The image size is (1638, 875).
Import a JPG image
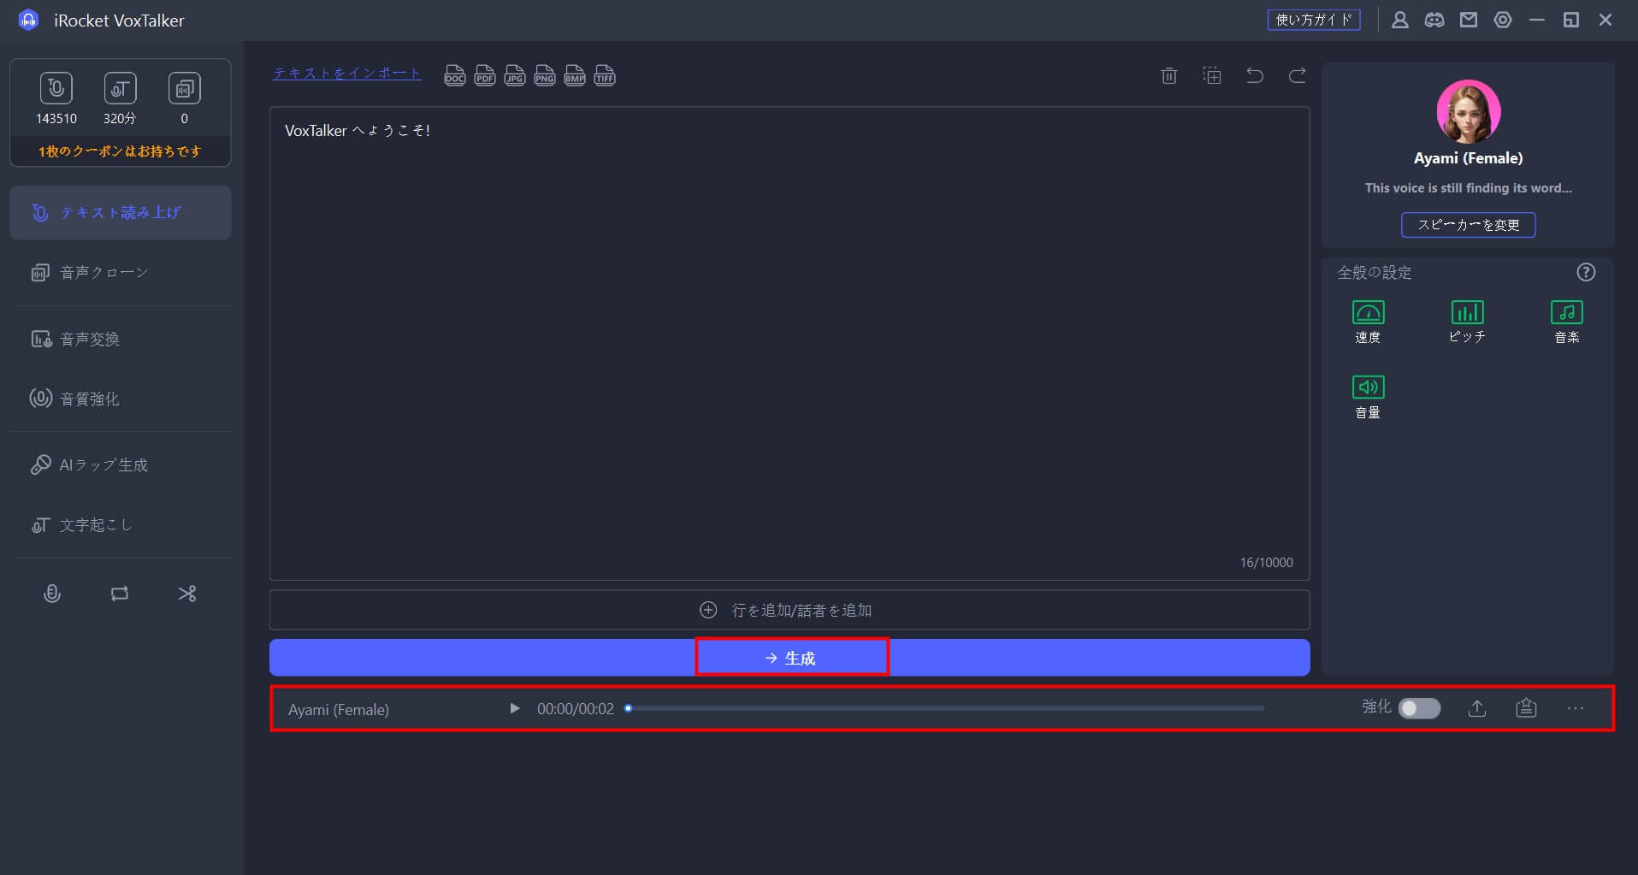point(515,76)
